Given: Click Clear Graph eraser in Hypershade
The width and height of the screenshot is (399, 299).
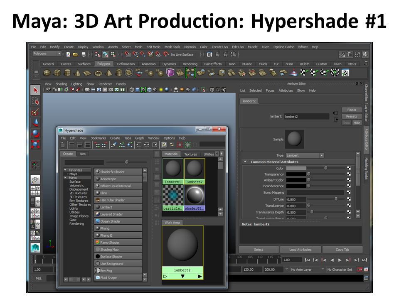Looking at the screenshot, I should 114,145.
